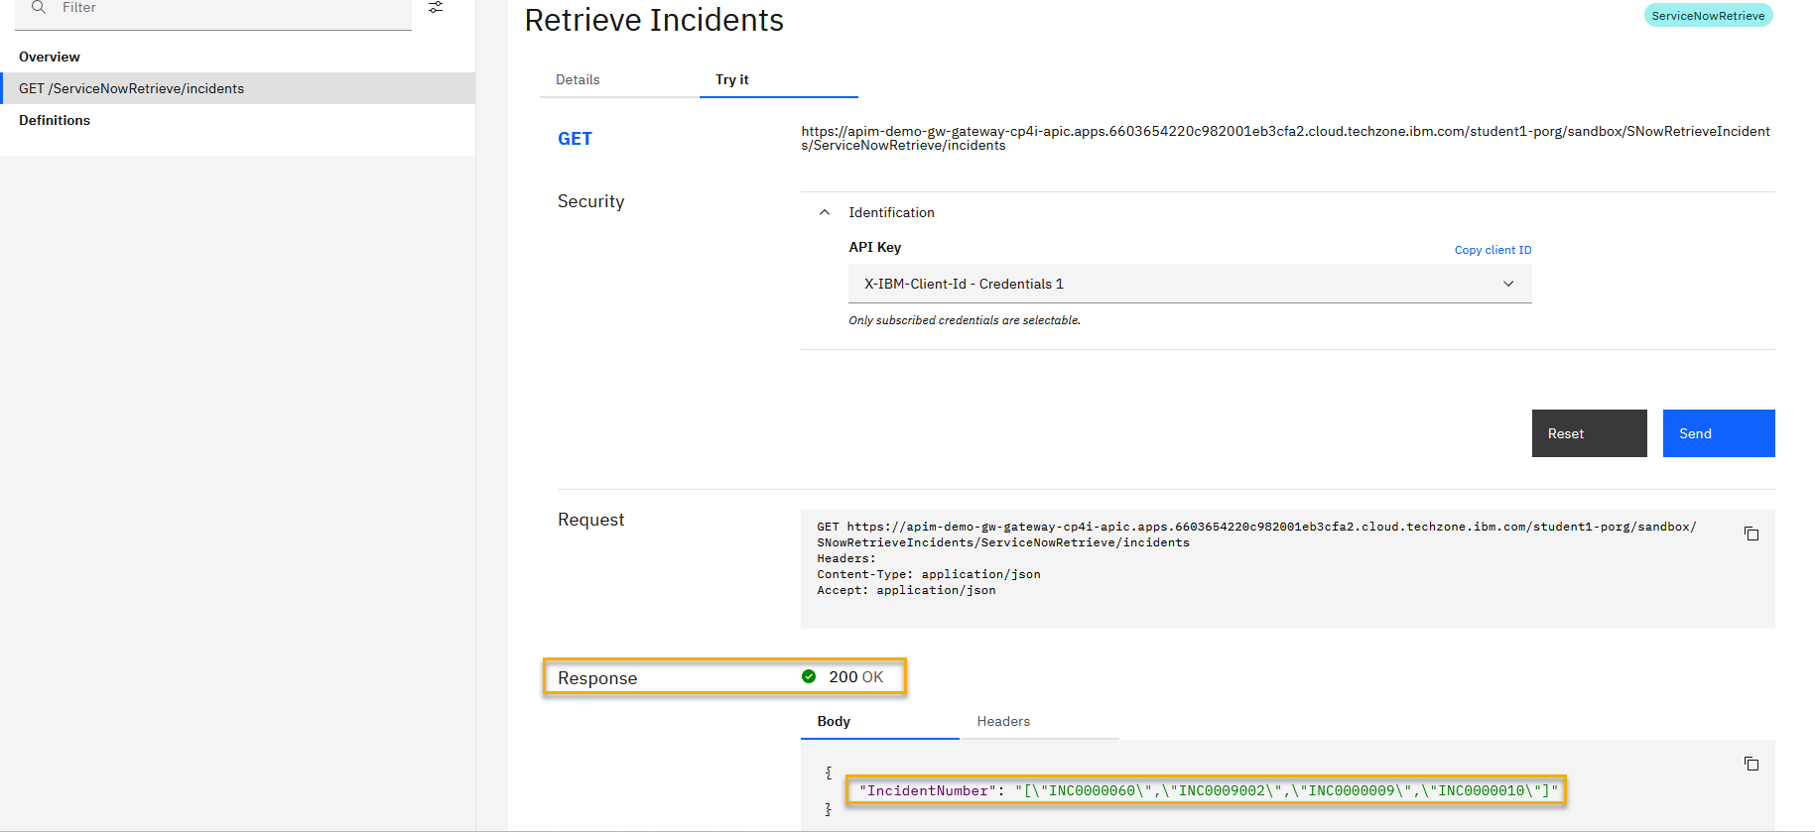
Task: Select GET /ServiceNowRetrieve/incidents in sidebar
Action: (131, 88)
